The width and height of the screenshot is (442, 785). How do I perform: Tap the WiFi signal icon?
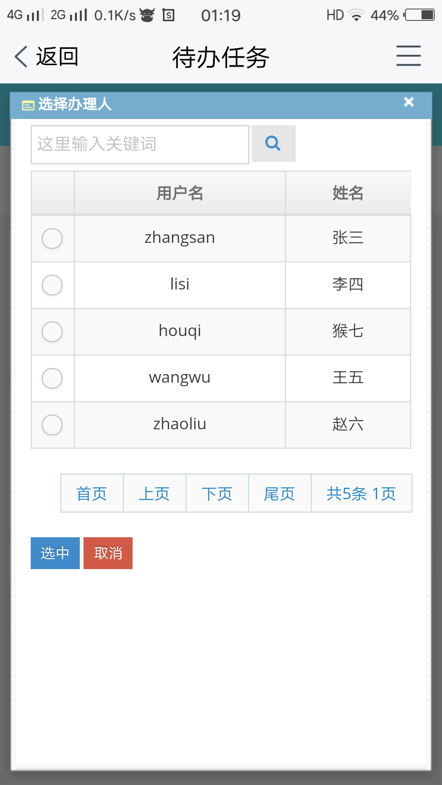[356, 15]
